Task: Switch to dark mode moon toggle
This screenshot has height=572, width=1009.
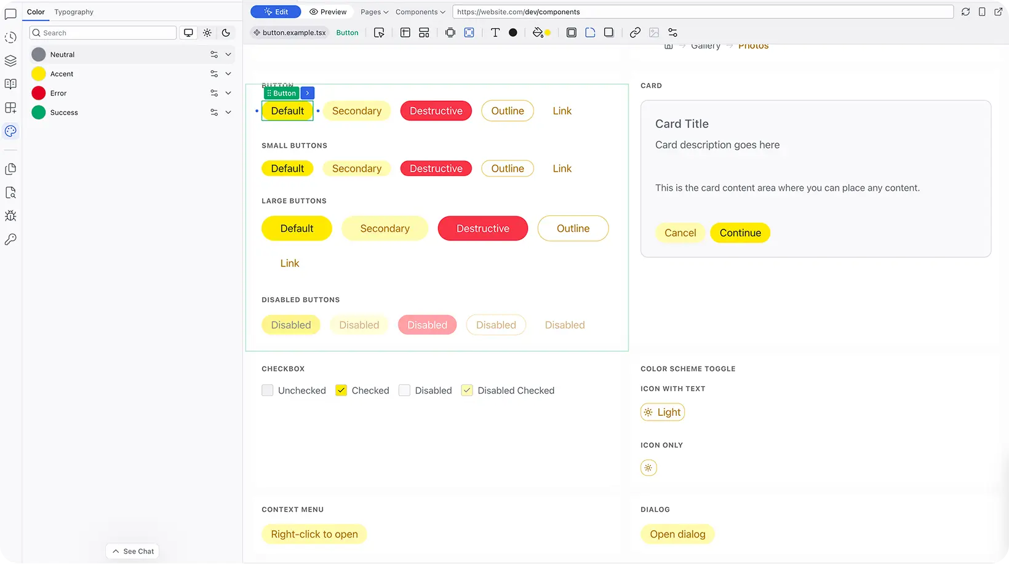Action: (x=226, y=33)
